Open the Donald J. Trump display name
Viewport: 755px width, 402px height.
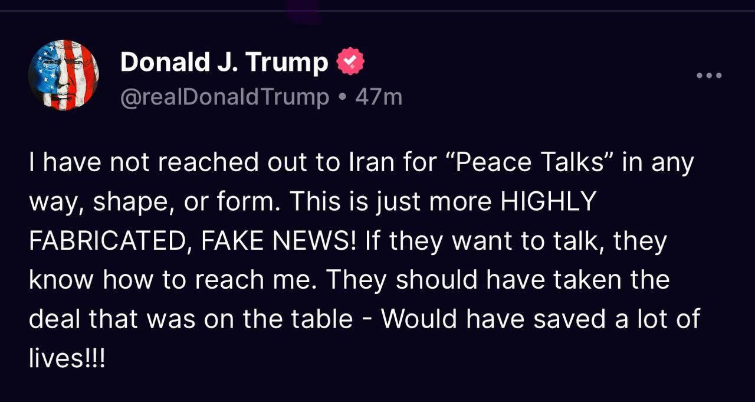(224, 63)
